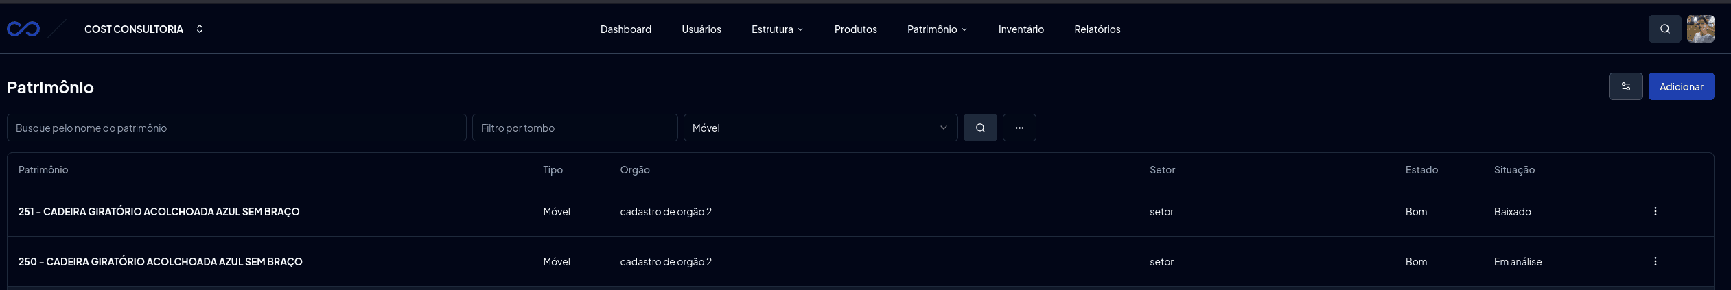The image size is (1731, 290).
Task: Open the filter settings sliders icon
Action: pos(1625,86)
